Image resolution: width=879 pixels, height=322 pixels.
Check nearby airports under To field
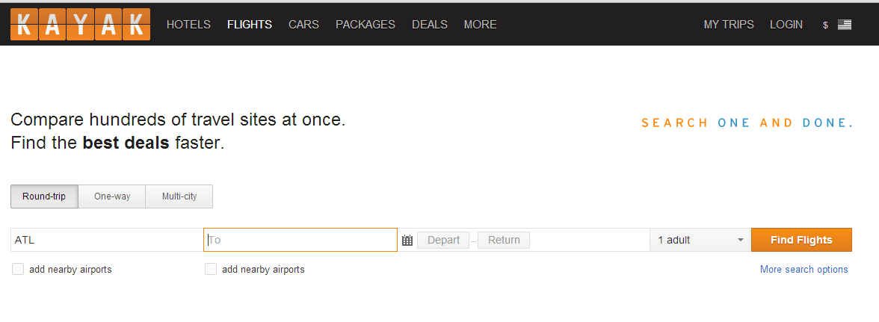211,269
